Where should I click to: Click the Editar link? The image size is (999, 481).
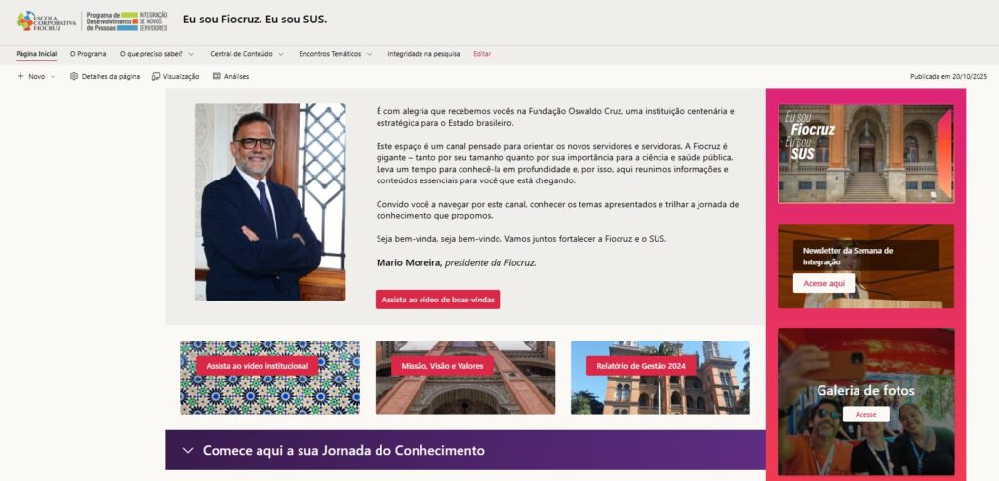(x=482, y=54)
